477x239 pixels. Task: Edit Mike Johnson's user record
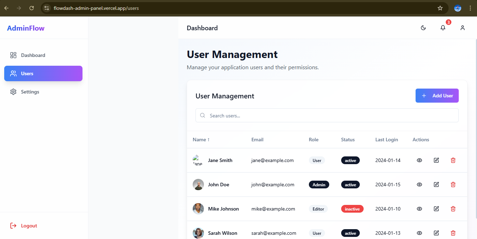coord(436,209)
